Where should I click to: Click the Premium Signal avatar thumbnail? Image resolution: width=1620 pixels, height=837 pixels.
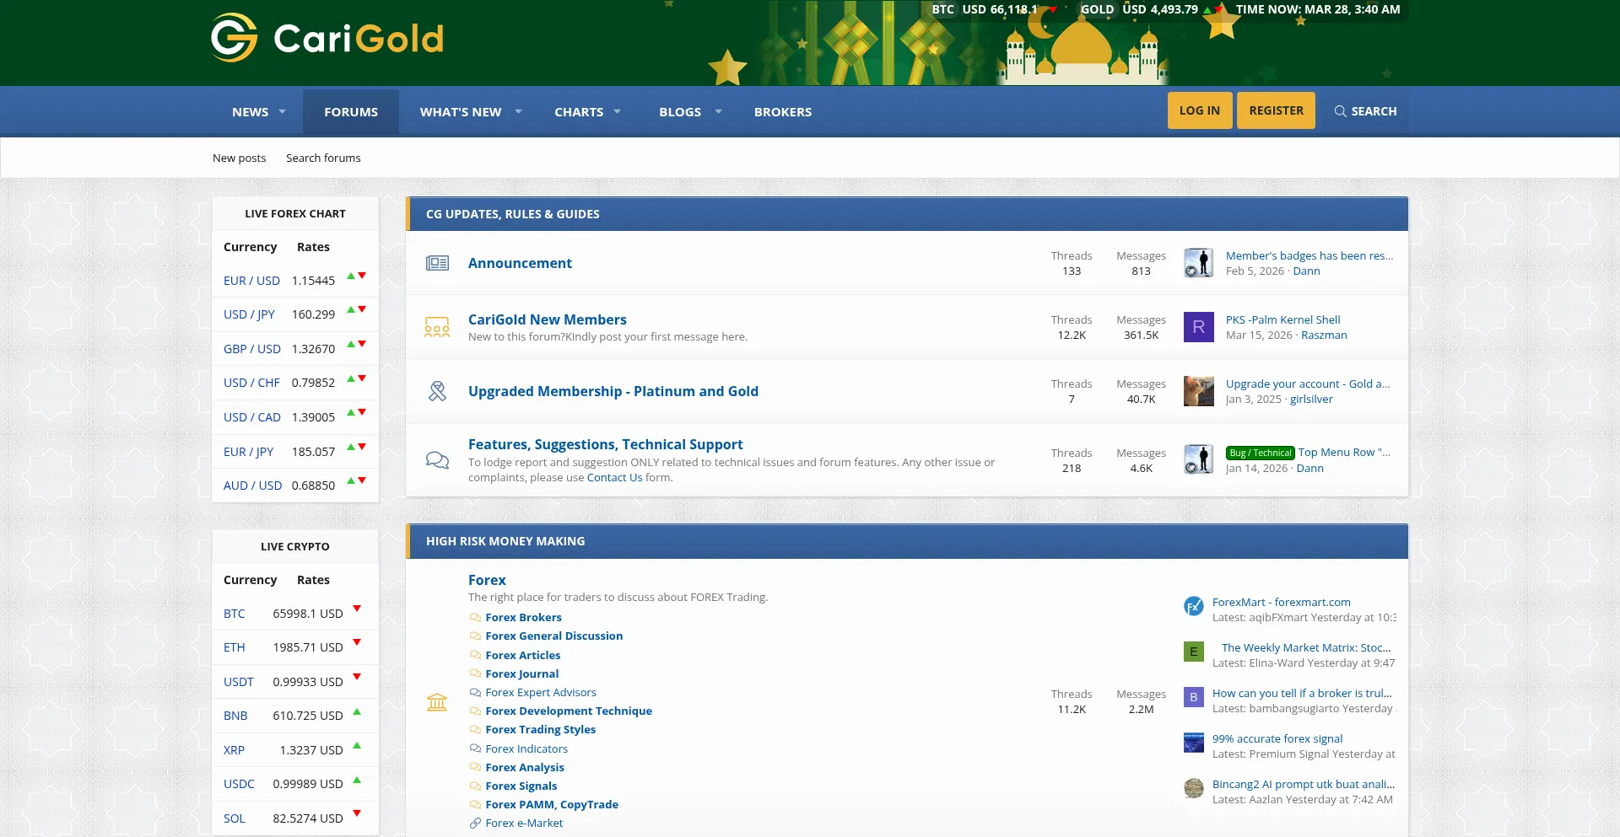tap(1194, 743)
